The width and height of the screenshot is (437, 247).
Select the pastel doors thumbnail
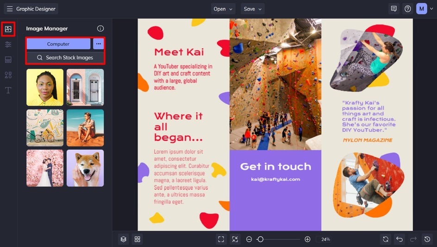point(85,88)
